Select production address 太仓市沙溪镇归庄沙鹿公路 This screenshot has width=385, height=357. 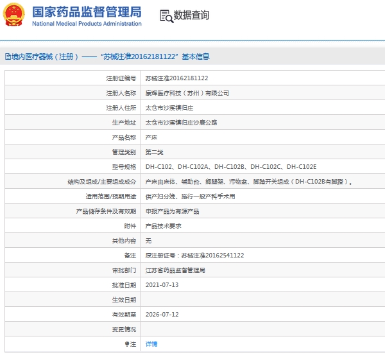tap(181, 123)
